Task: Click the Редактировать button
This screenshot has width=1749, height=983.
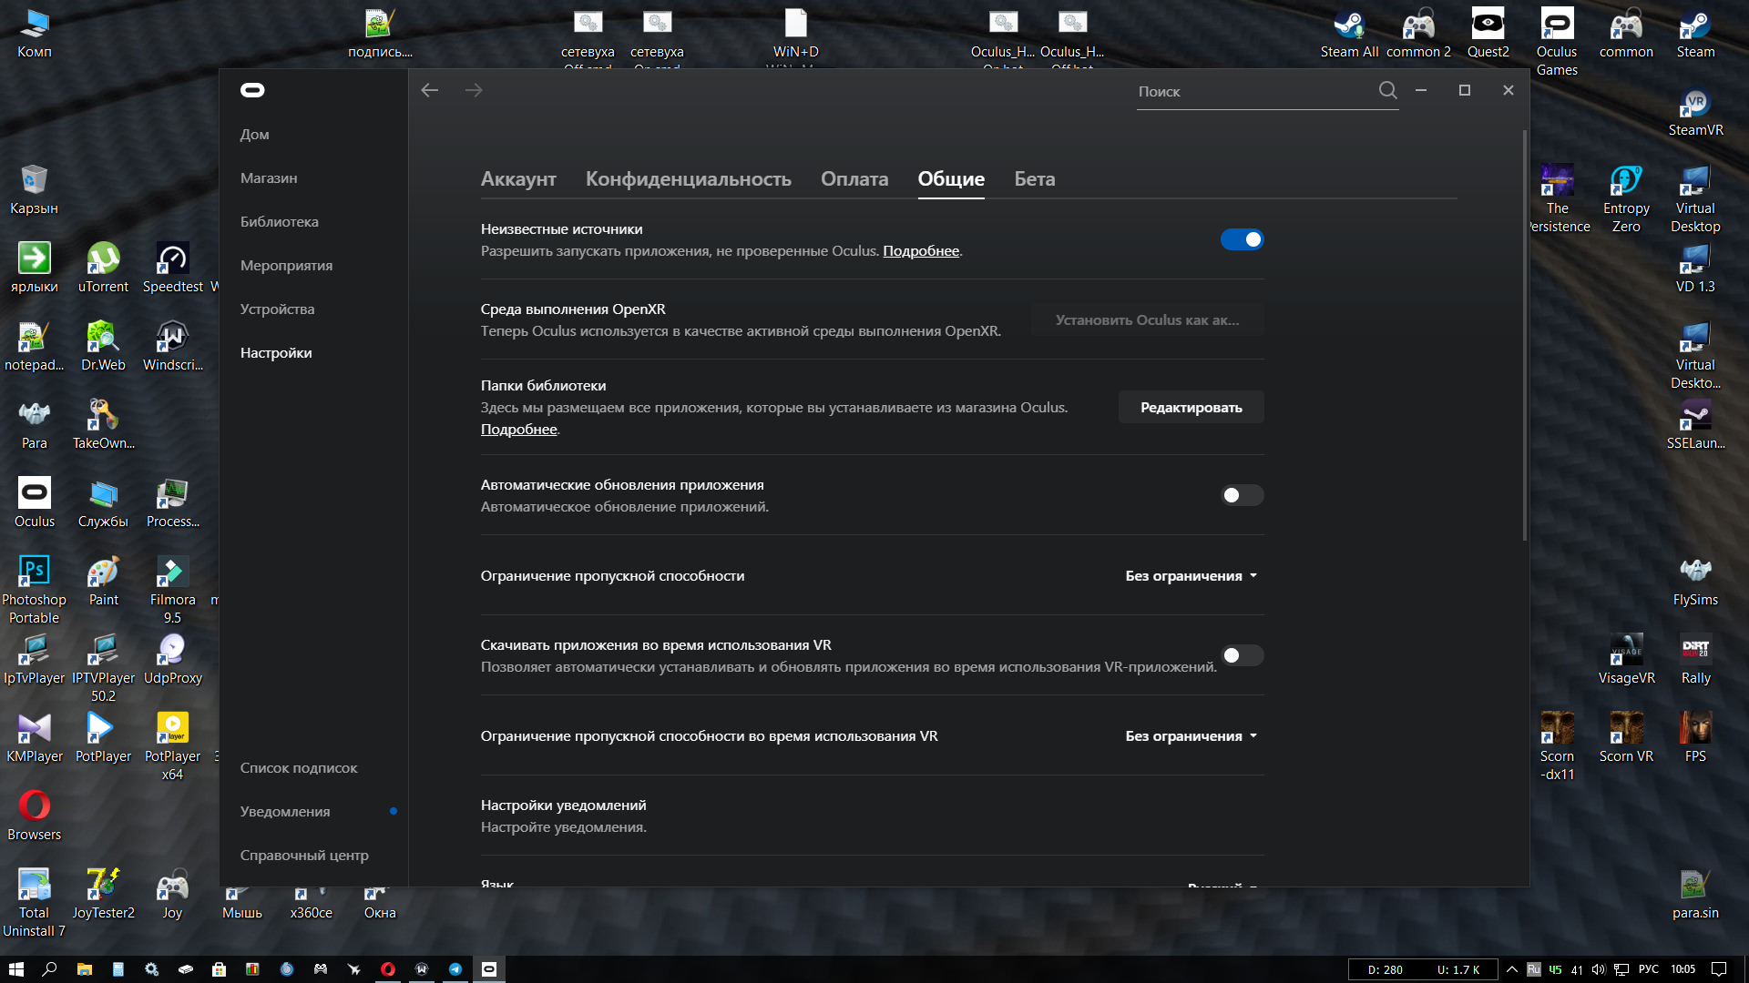Action: (1191, 407)
